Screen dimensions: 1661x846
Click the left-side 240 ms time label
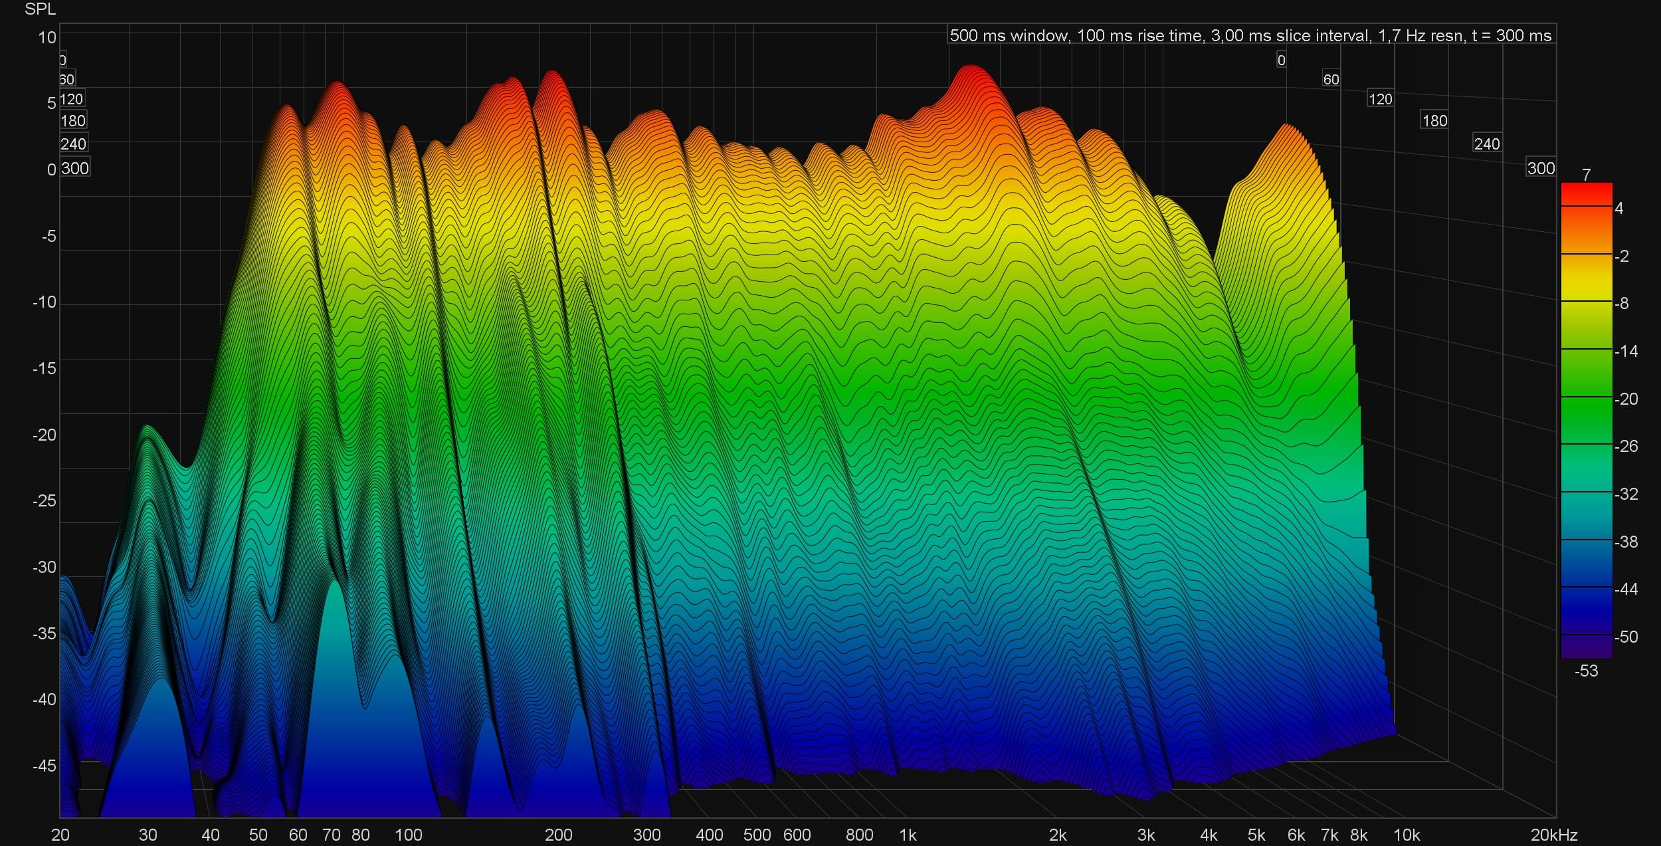point(73,144)
